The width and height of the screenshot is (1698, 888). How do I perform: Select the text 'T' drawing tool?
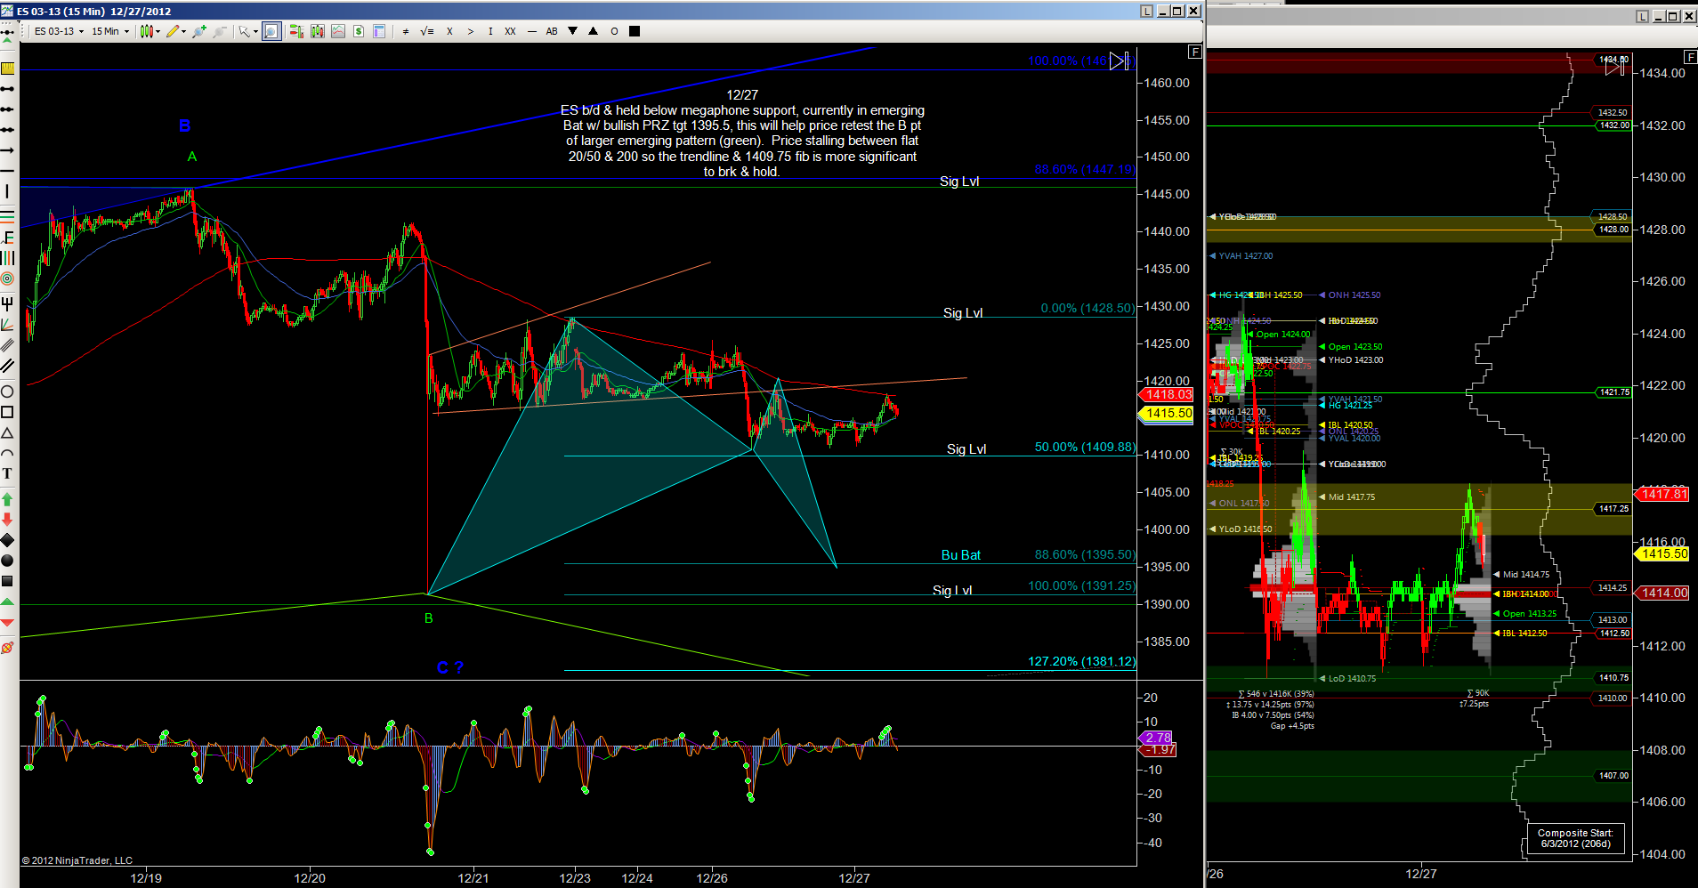7,473
